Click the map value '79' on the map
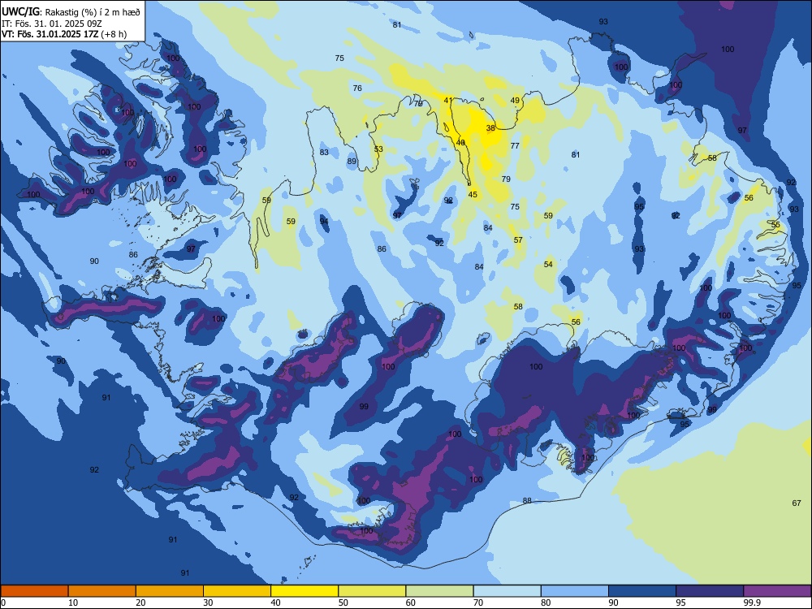The image size is (812, 609). point(506,179)
